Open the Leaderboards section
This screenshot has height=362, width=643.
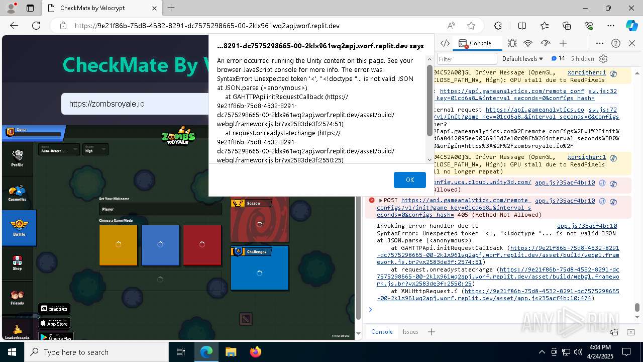click(x=18, y=332)
